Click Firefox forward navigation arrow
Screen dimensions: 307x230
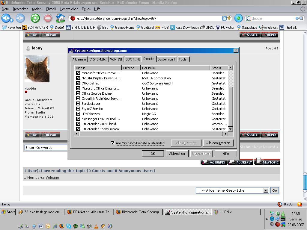pyautogui.click(x=20, y=18)
